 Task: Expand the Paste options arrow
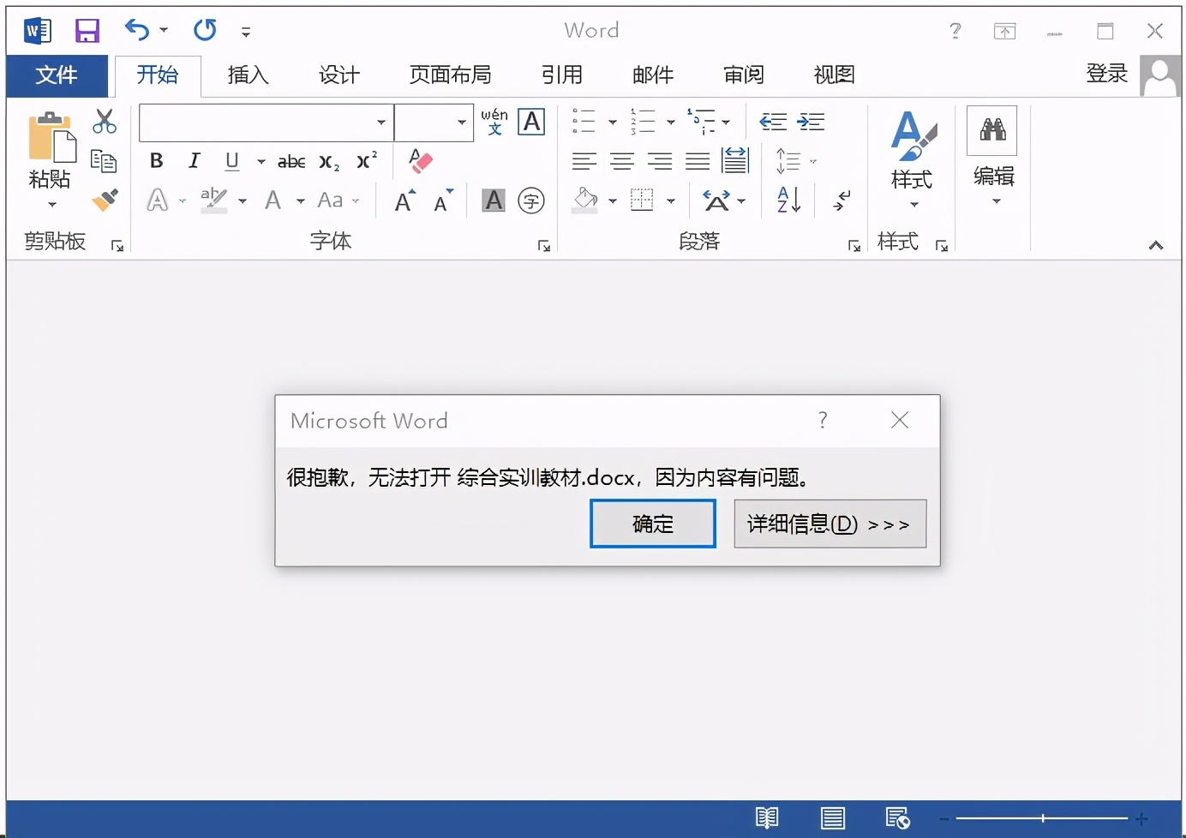(52, 205)
